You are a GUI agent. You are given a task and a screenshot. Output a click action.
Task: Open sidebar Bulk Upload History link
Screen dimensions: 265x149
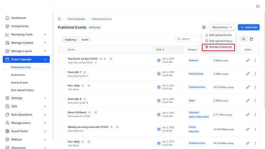pos(22,90)
